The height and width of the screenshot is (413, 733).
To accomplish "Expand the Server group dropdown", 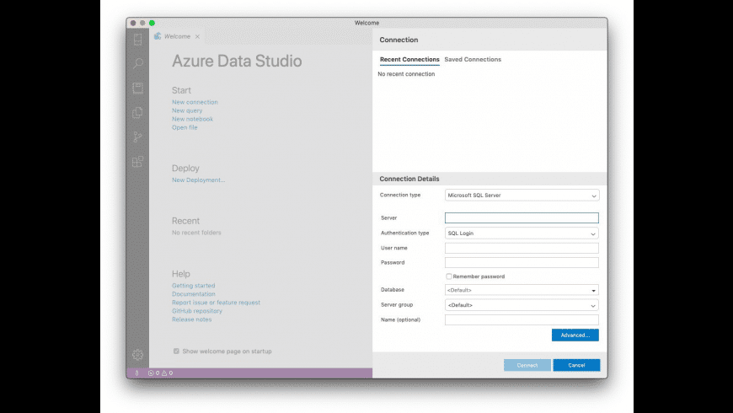I will [x=522, y=305].
